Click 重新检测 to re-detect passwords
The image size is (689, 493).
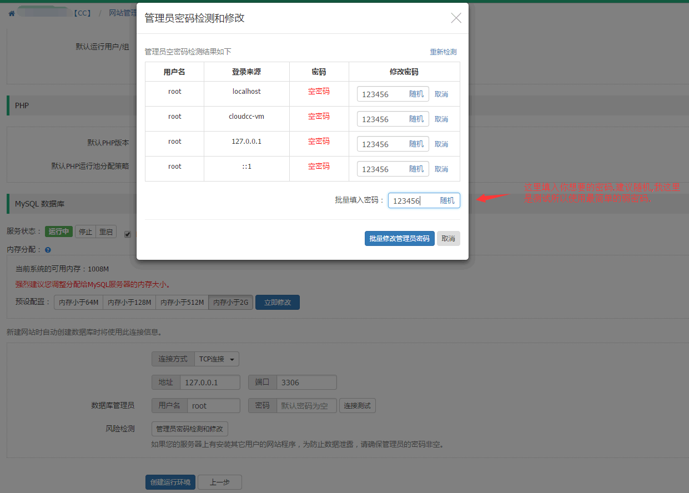443,52
